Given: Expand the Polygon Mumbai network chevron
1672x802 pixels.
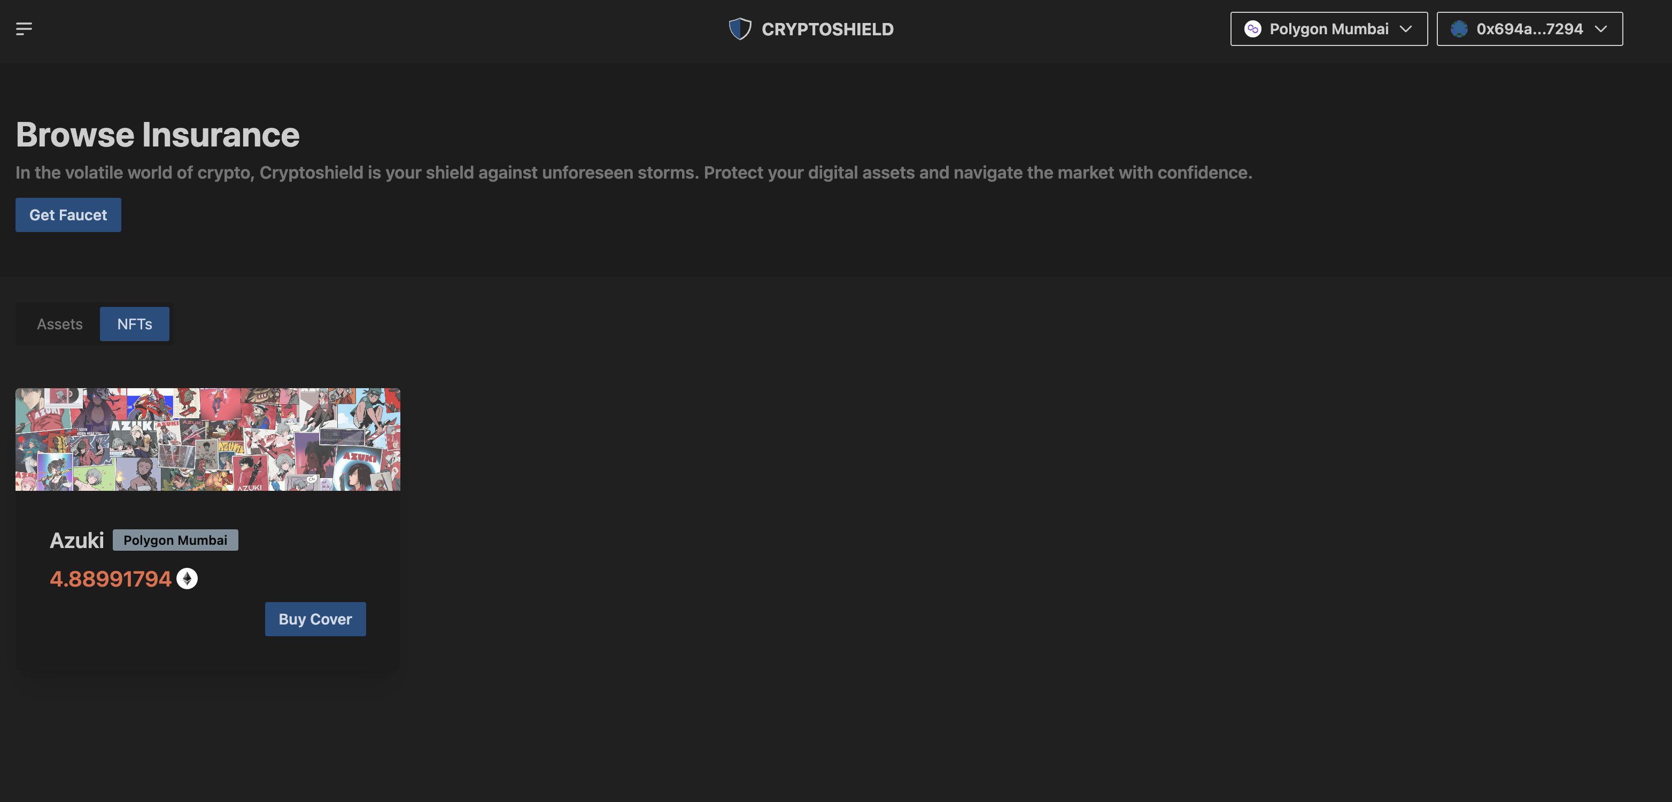Looking at the screenshot, I should tap(1406, 28).
